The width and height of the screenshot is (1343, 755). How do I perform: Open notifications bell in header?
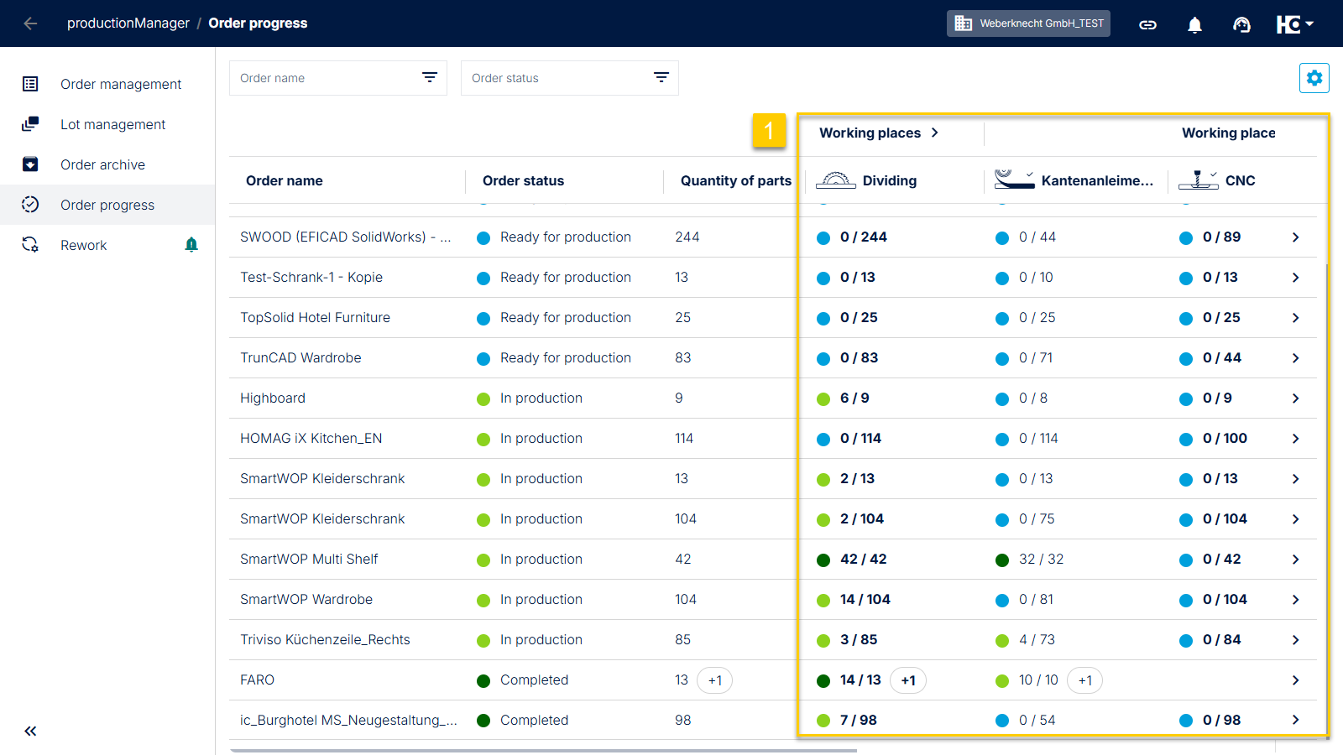[x=1194, y=24]
